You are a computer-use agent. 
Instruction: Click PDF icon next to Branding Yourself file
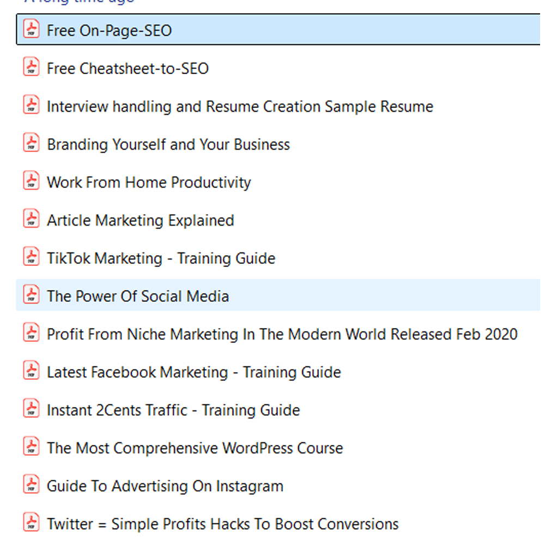pyautogui.click(x=32, y=143)
